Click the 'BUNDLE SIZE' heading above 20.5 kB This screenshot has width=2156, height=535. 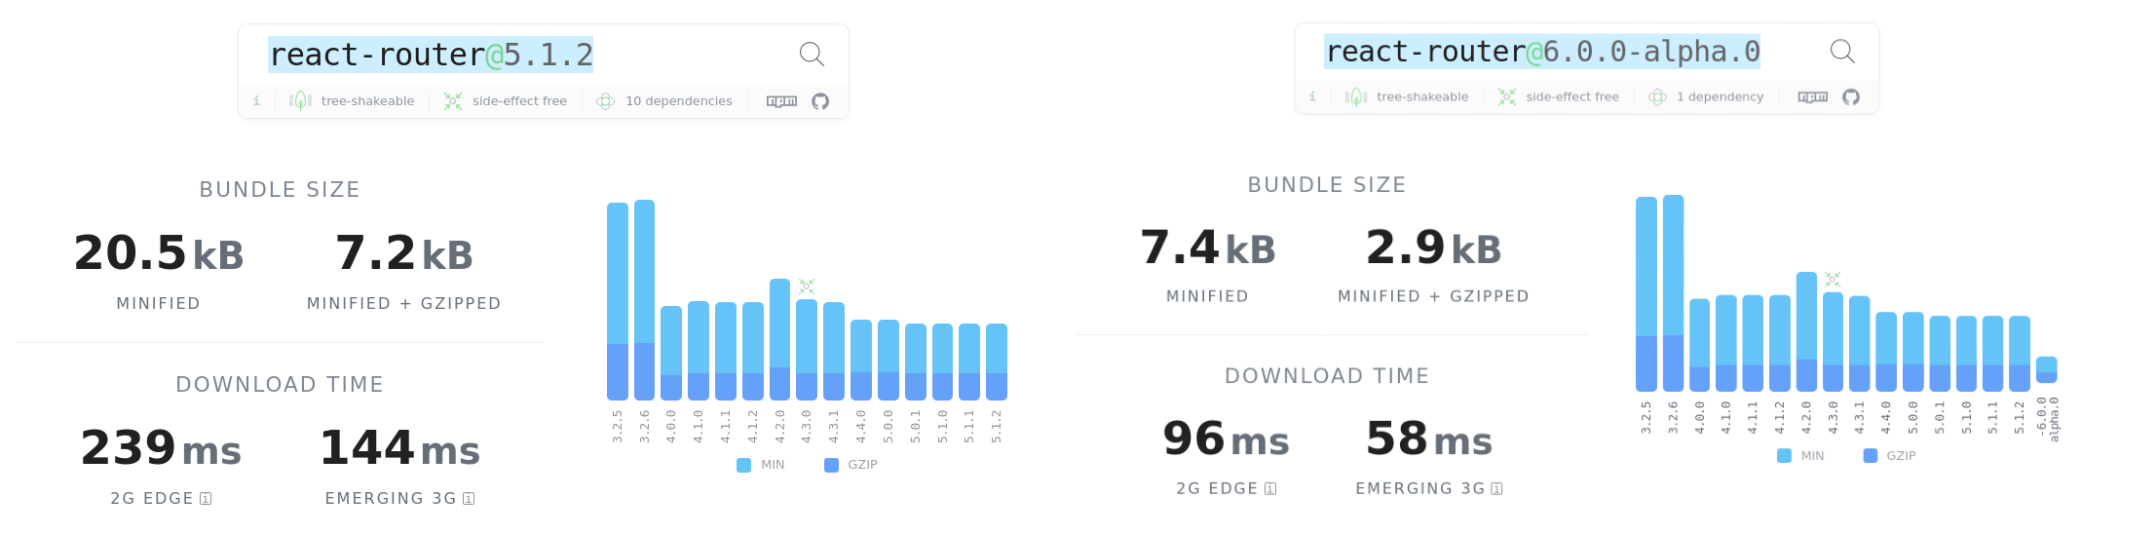point(280,190)
